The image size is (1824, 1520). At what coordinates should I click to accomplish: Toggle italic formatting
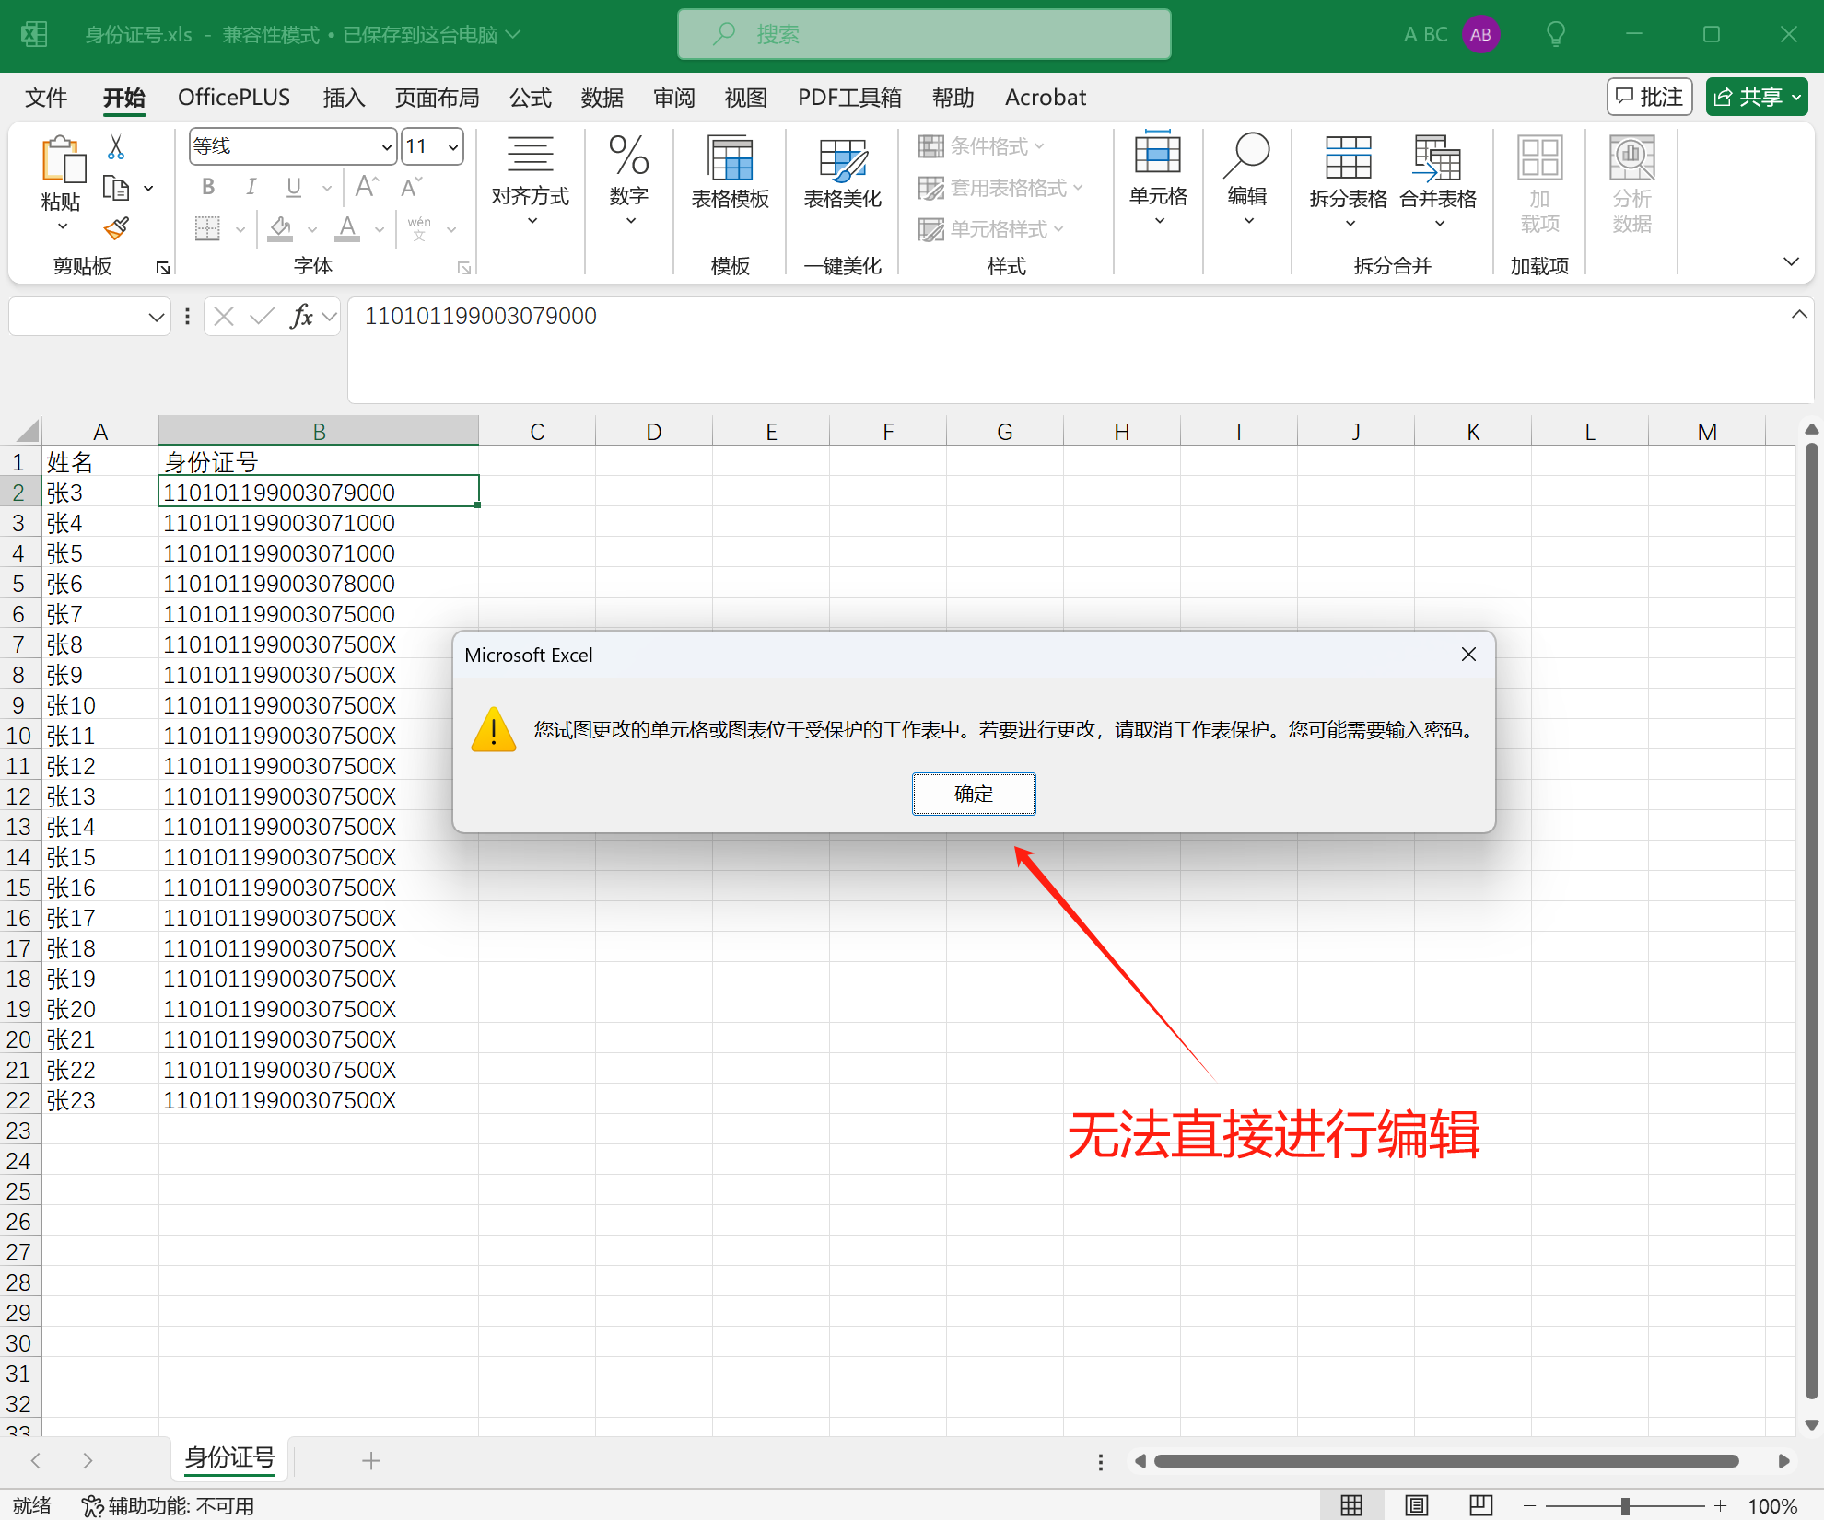click(x=250, y=186)
